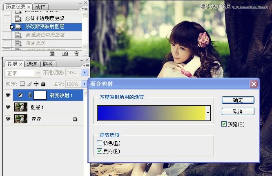Hide the 图层 1 layer visibility eye
The image size is (272, 176).
click(x=7, y=107)
